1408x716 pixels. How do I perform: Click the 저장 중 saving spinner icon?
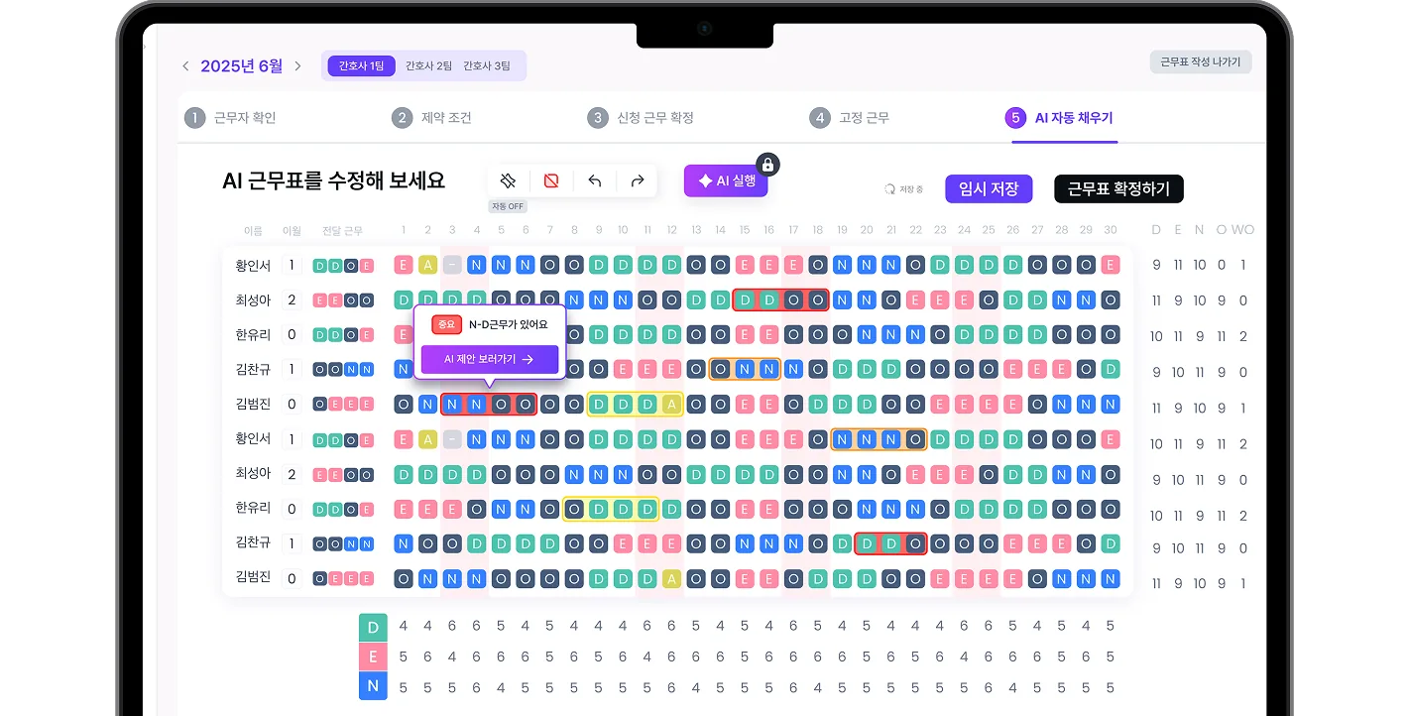point(889,188)
